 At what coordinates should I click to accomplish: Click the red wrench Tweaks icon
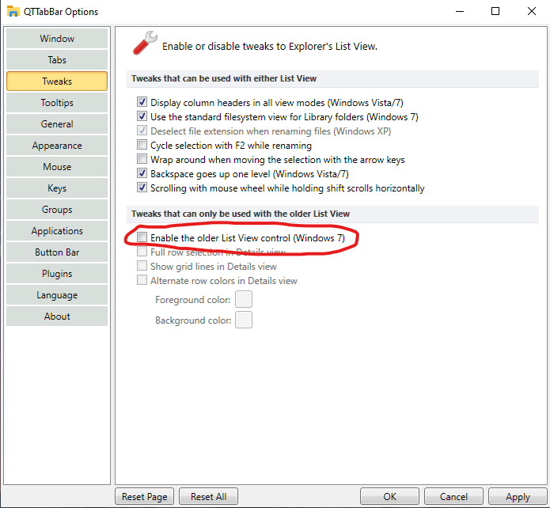click(145, 43)
